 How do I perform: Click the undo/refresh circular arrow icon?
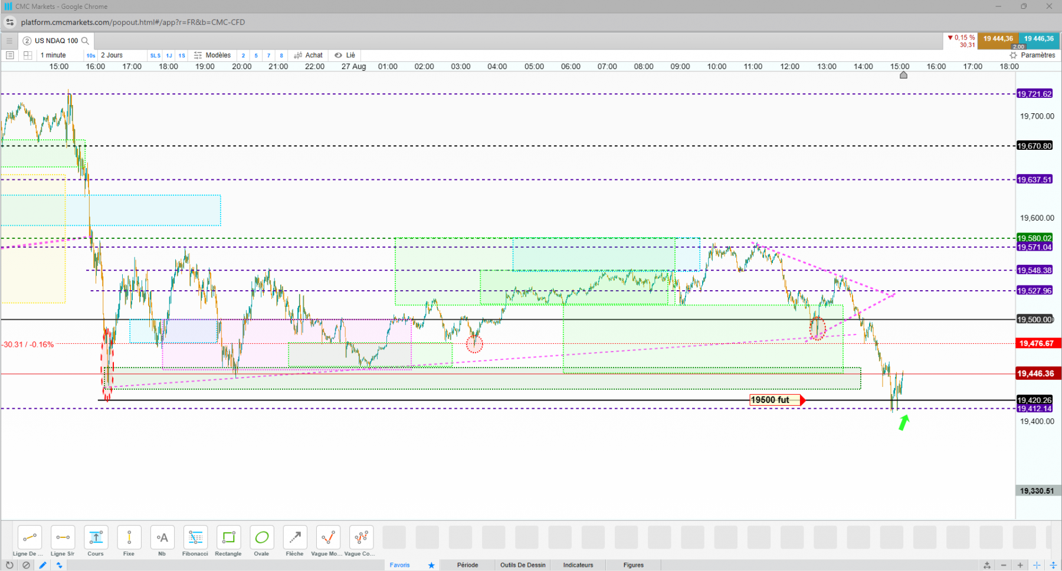click(9, 565)
